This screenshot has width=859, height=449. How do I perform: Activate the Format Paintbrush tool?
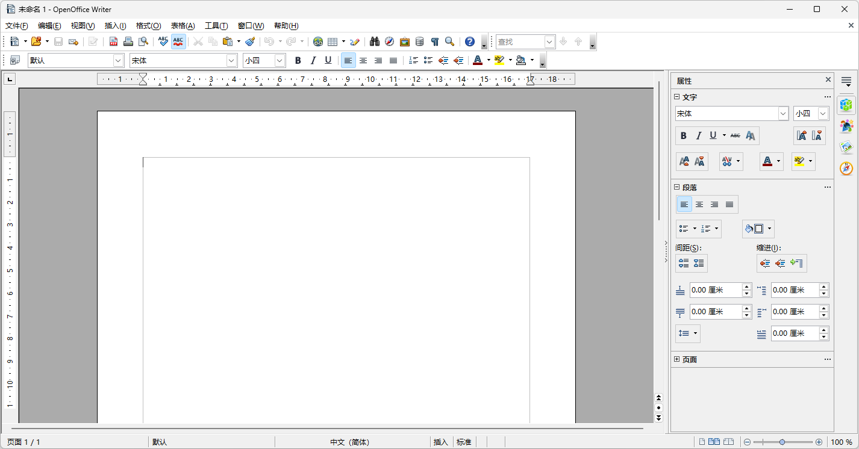point(250,42)
